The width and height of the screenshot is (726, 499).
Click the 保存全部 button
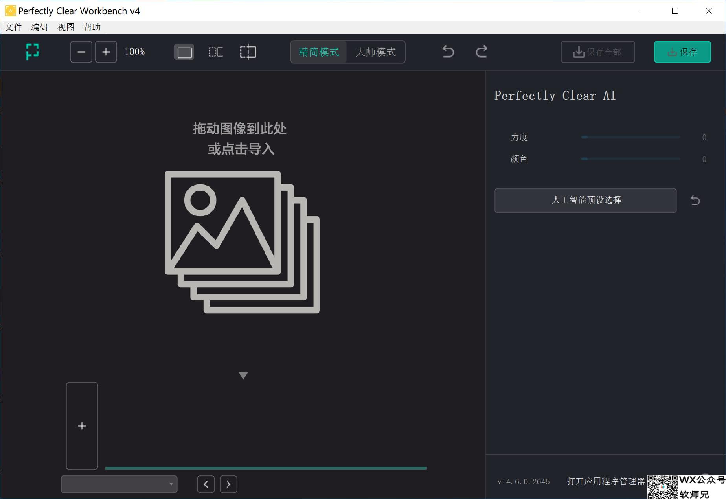tap(598, 52)
